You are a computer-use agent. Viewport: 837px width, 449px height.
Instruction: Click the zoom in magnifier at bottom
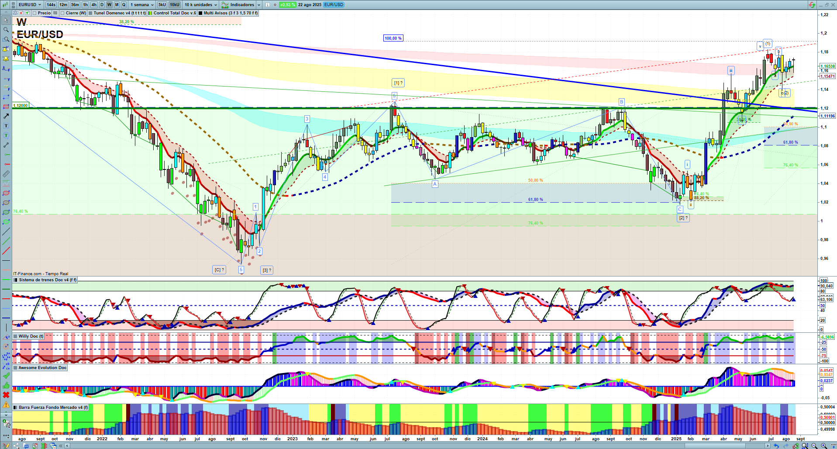pyautogui.click(x=824, y=446)
